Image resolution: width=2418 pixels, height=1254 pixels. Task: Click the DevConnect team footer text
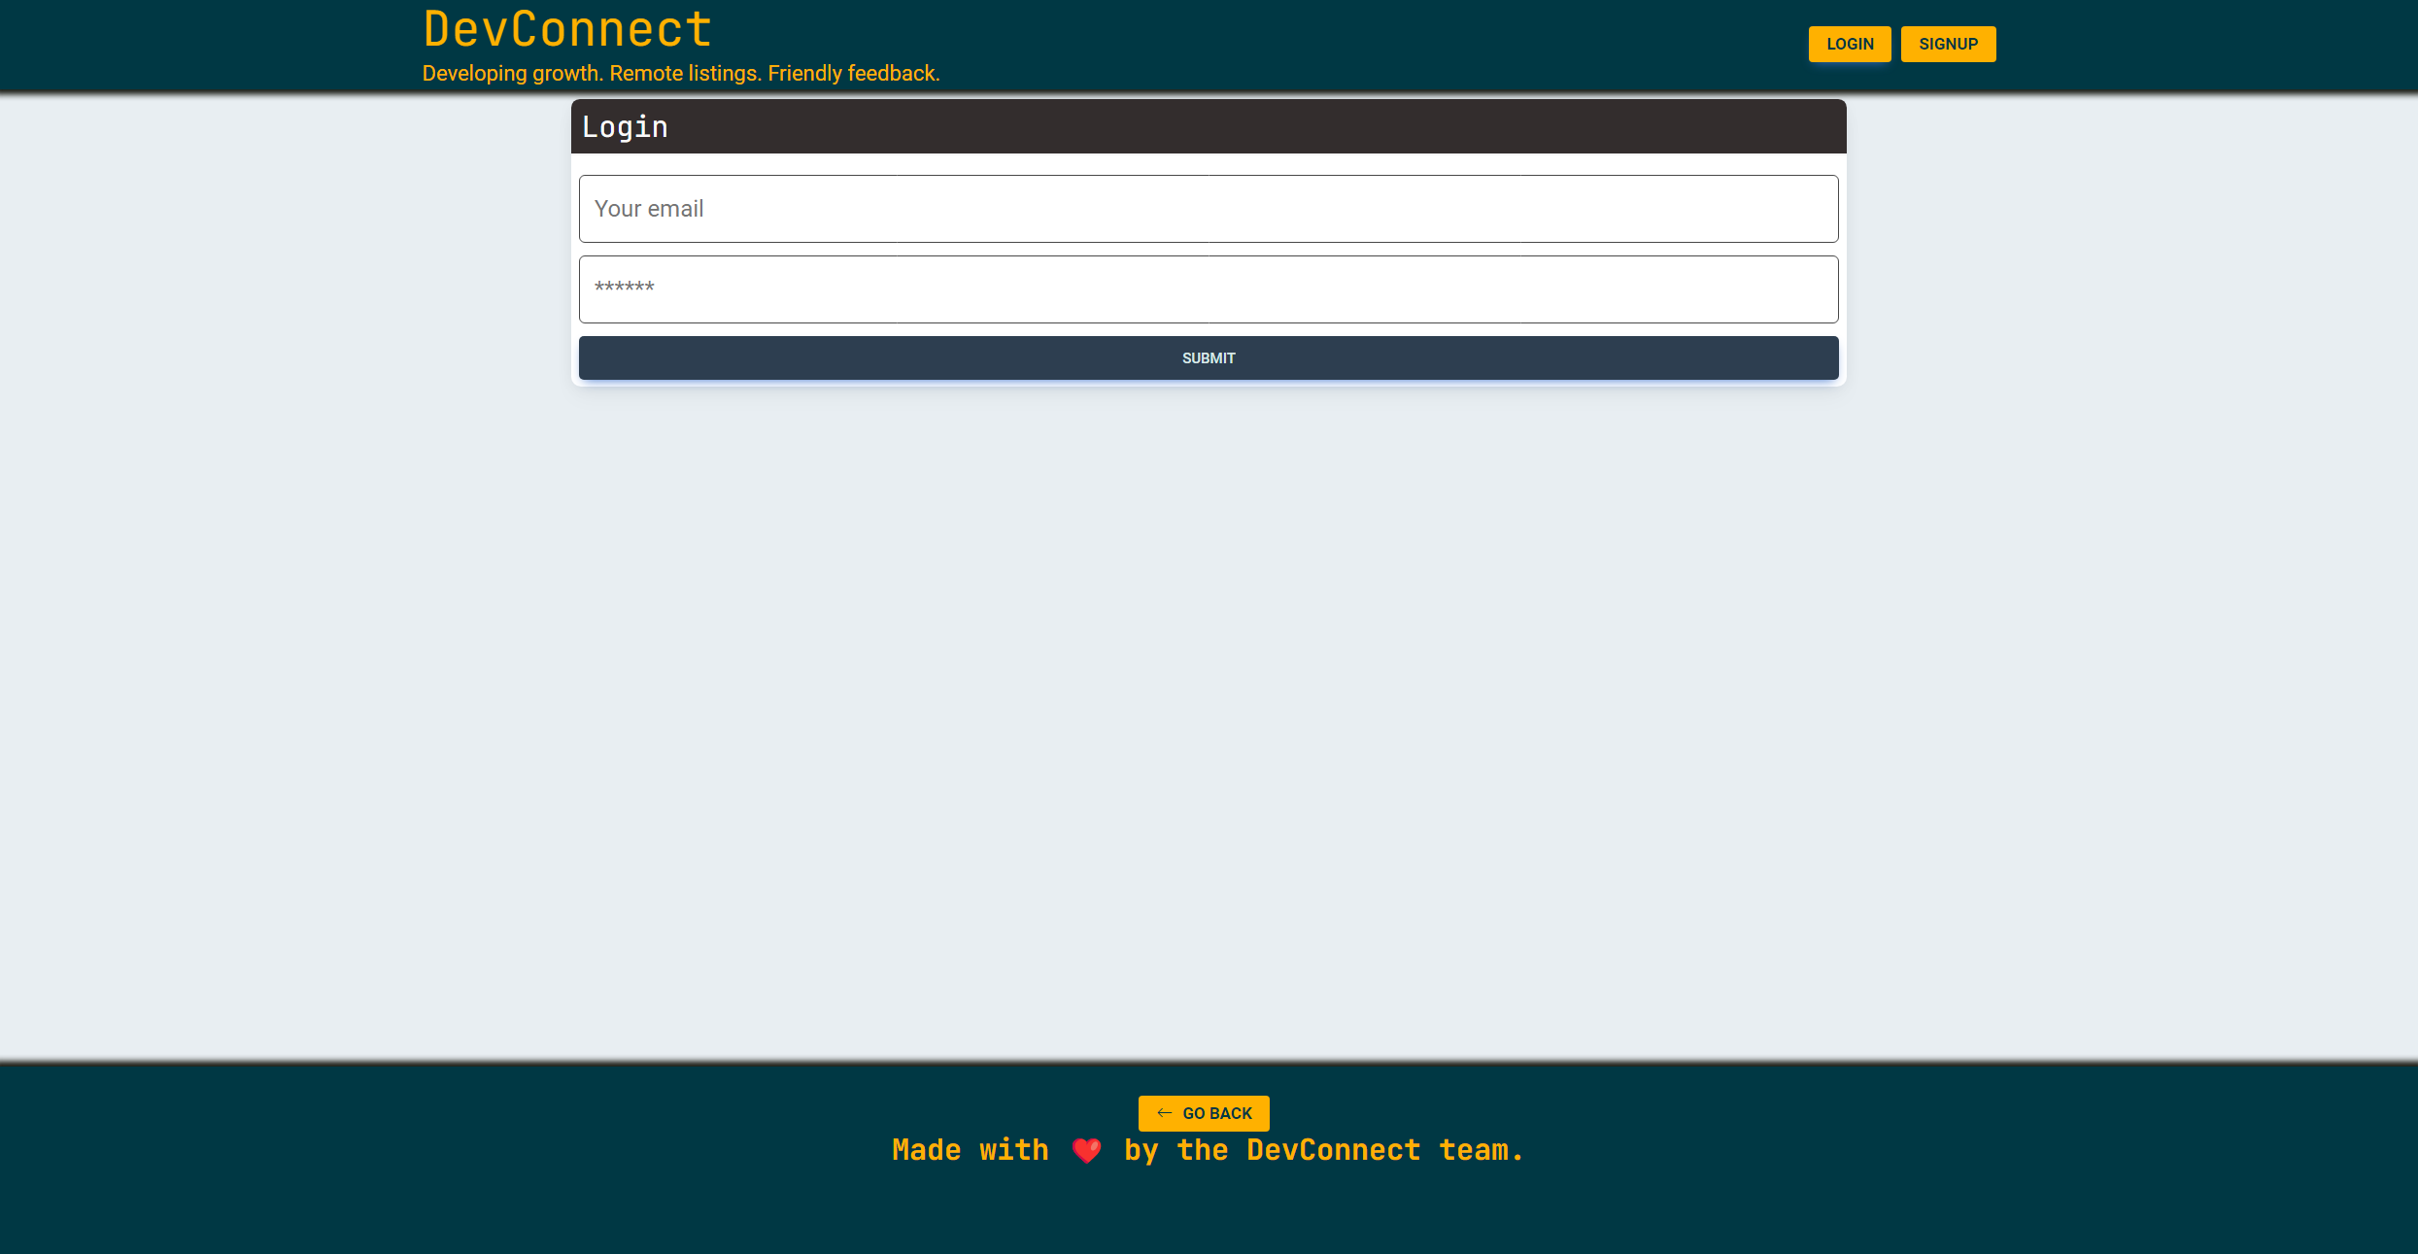point(1208,1150)
